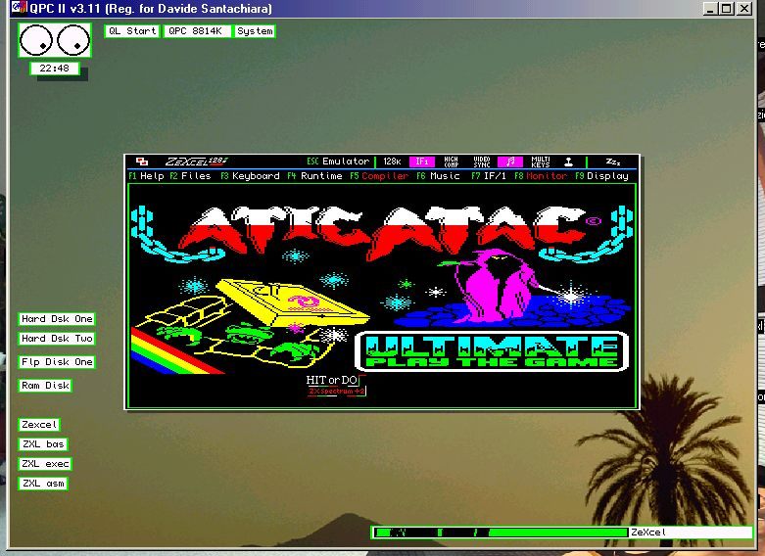Launch the ZXL exec shortcut
765x556 pixels.
(45, 464)
